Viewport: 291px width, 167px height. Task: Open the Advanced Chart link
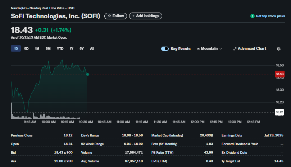[250, 49]
